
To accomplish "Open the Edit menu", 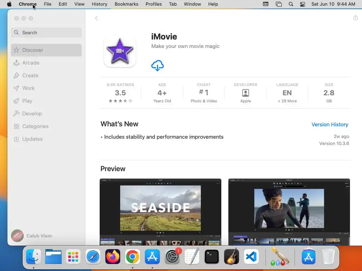I will pos(63,4).
